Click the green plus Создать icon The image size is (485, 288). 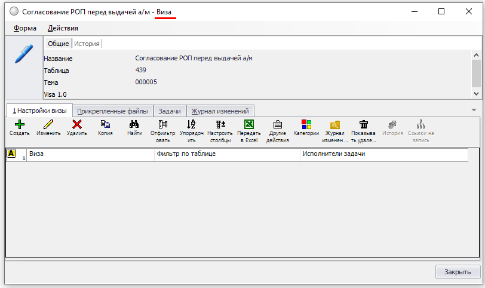tap(19, 125)
